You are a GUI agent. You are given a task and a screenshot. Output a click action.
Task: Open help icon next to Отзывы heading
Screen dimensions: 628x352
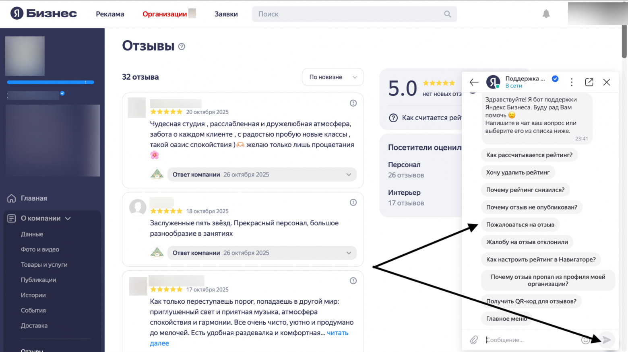(182, 47)
